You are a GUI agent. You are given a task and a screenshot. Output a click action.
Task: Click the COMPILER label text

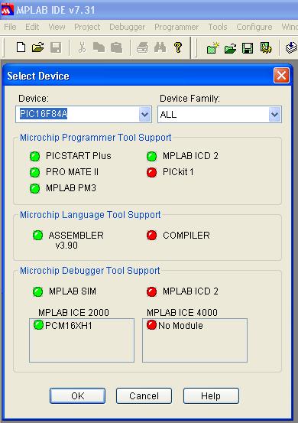pos(186,236)
